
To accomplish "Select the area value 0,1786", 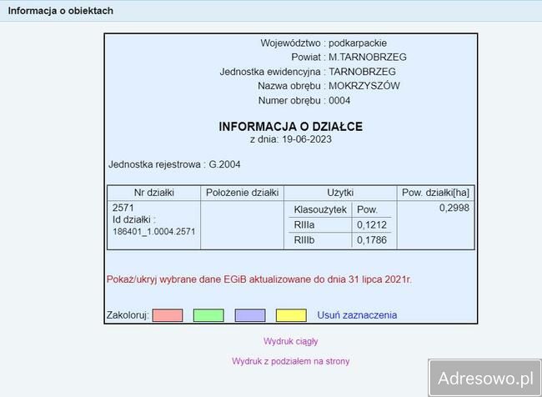I will point(372,240).
